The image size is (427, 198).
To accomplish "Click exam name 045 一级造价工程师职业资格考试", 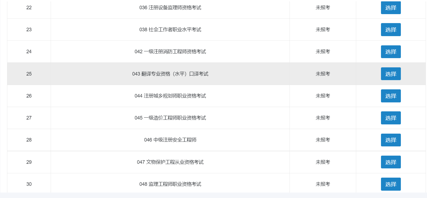I will (170, 118).
